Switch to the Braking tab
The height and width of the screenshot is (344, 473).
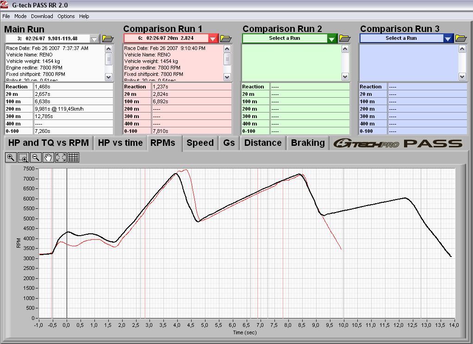tap(307, 143)
